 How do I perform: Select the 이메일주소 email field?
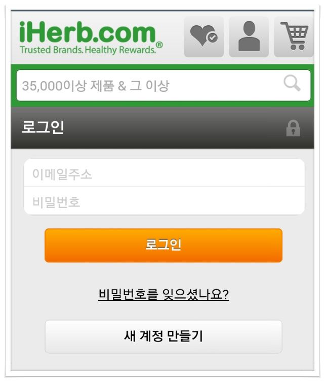(x=164, y=173)
